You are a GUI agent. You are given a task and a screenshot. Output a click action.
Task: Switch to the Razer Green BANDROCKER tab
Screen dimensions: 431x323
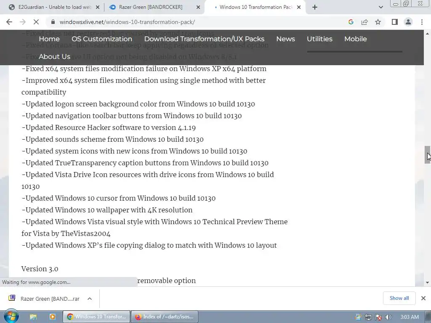point(154,7)
